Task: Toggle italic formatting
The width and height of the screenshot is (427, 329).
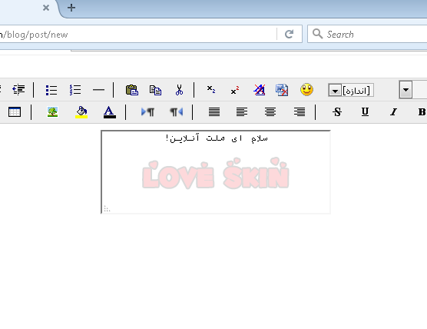Action: pos(393,111)
